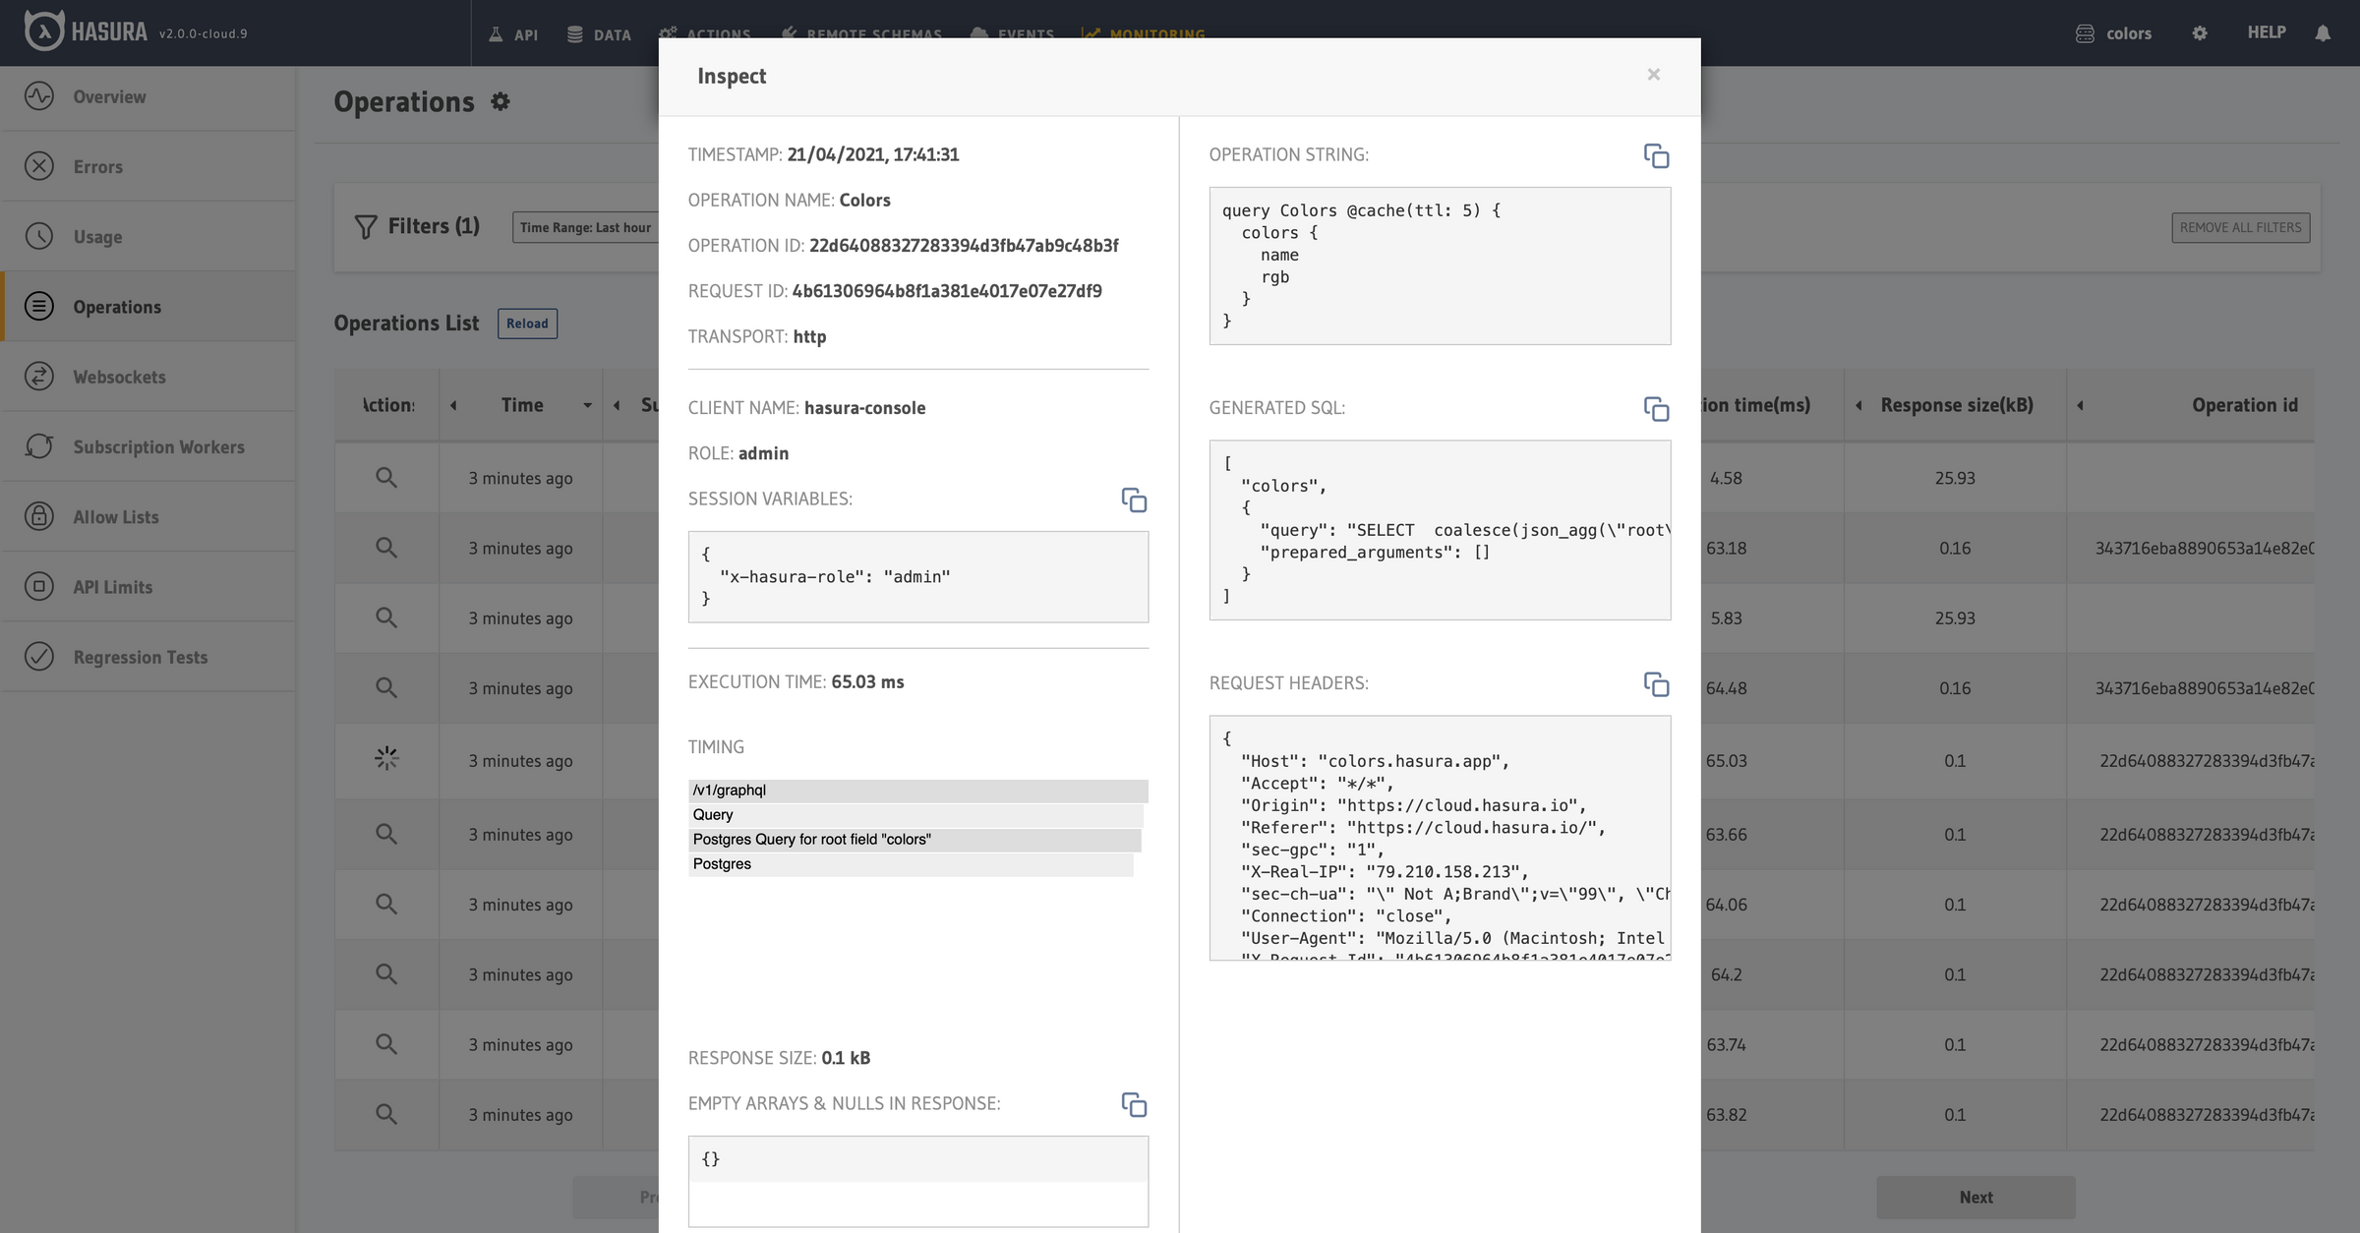Copy the generated SQL

click(x=1657, y=410)
